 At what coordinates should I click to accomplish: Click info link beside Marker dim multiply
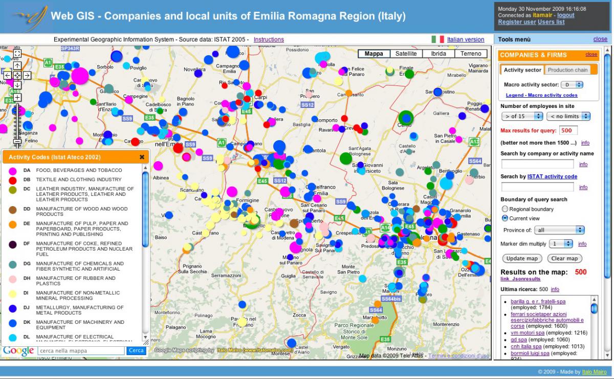[582, 244]
